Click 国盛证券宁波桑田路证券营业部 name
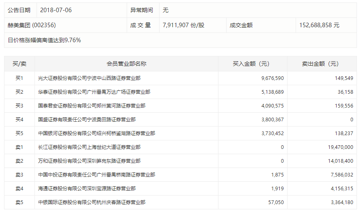The image size is (361, 213). [87, 120]
